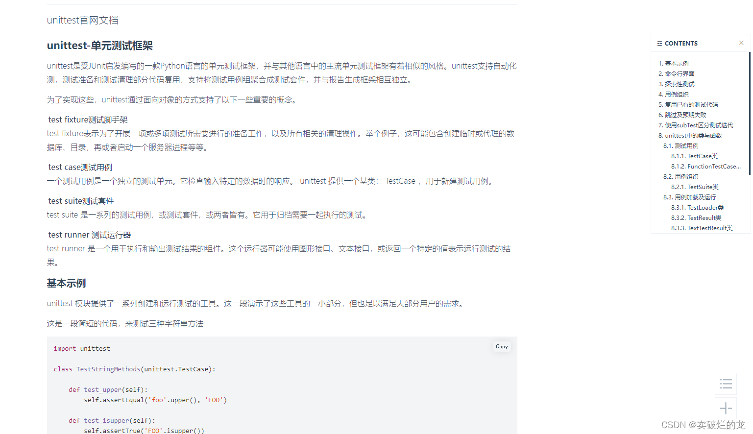The image size is (753, 434).
Task: Click the import unittest code line
Action: (x=82, y=348)
